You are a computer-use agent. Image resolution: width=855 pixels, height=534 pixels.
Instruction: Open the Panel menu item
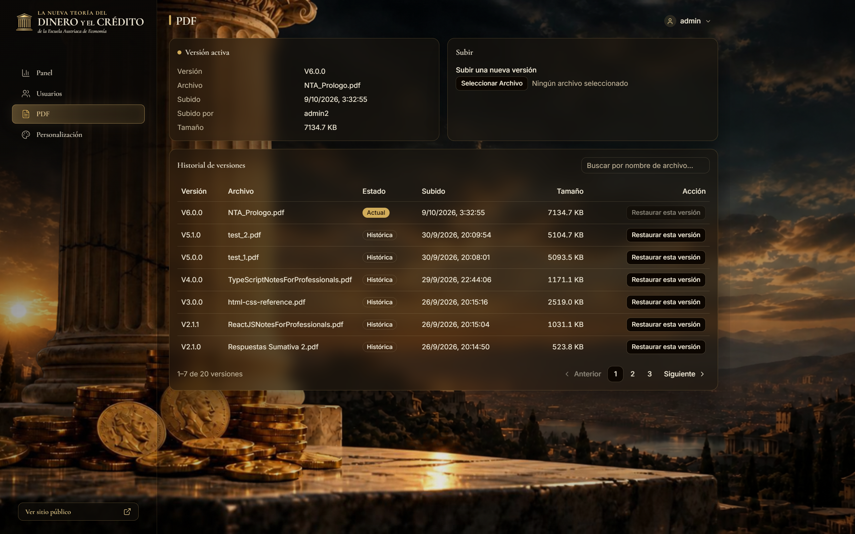click(x=78, y=73)
